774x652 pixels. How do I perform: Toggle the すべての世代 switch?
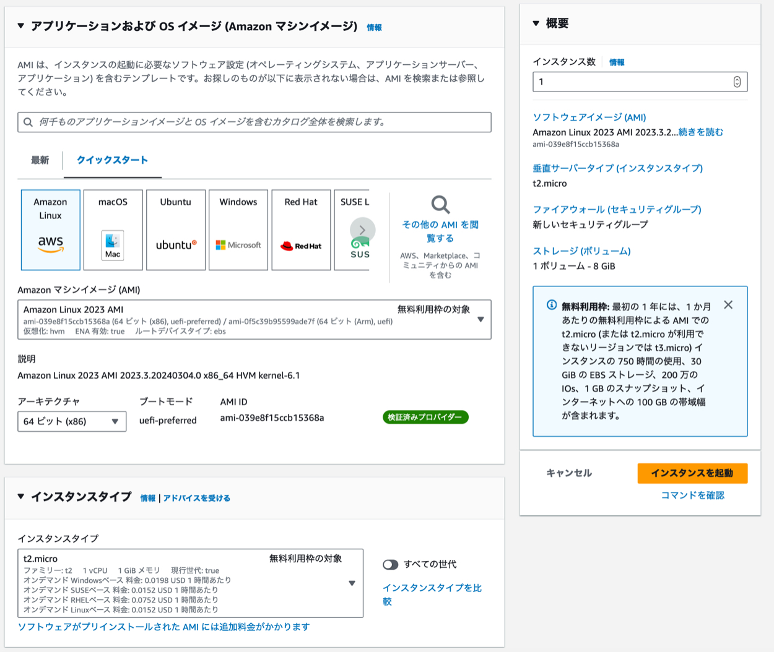pyautogui.click(x=390, y=564)
